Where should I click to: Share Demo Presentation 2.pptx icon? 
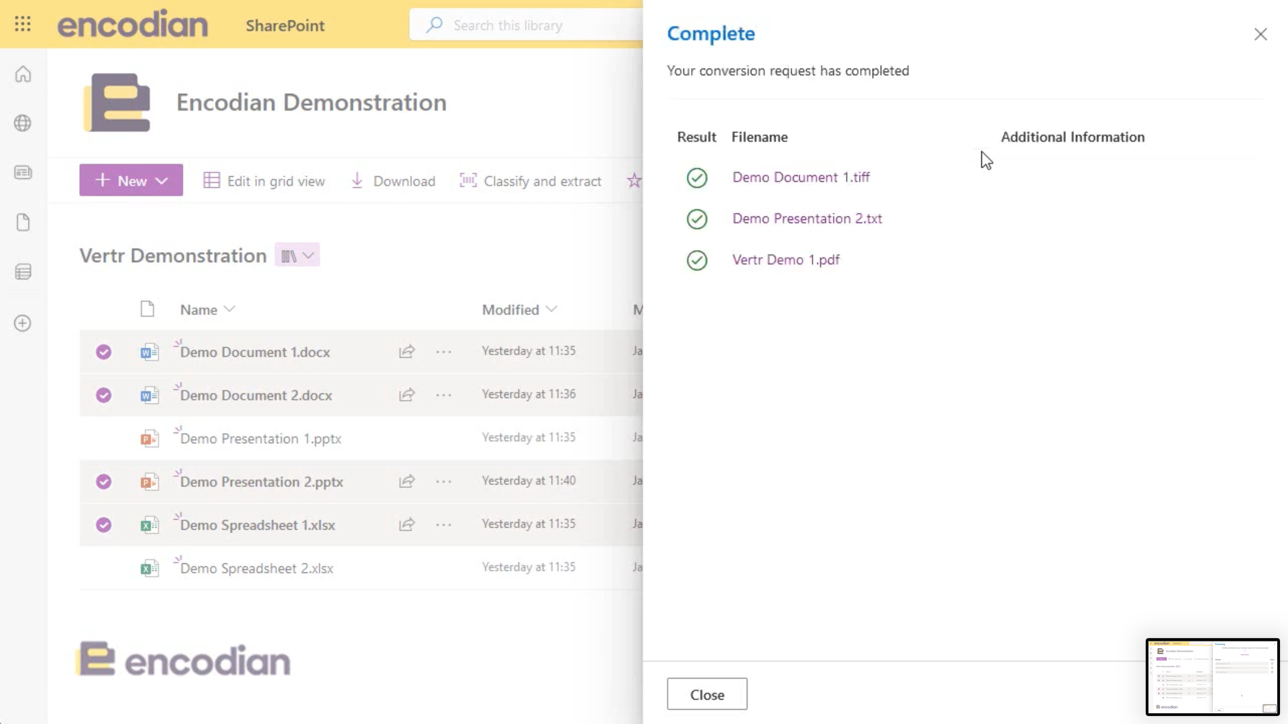(x=407, y=481)
